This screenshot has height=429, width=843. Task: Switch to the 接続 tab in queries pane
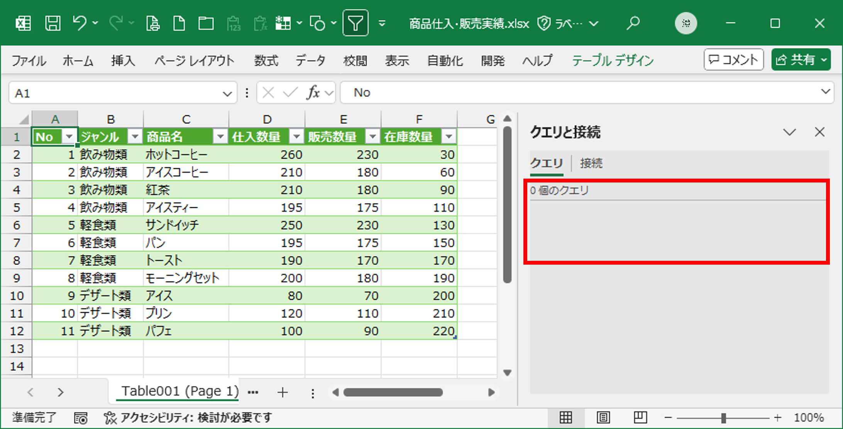click(x=591, y=163)
